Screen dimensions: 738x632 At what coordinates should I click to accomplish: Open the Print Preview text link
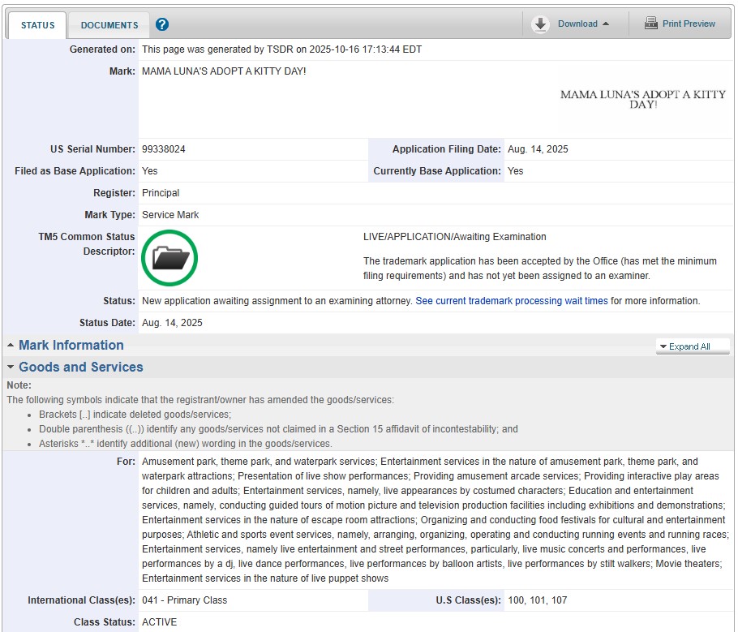[689, 24]
